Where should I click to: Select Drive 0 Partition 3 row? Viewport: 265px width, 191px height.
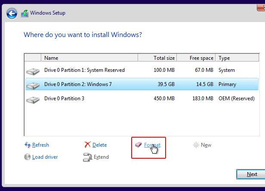coord(65,99)
